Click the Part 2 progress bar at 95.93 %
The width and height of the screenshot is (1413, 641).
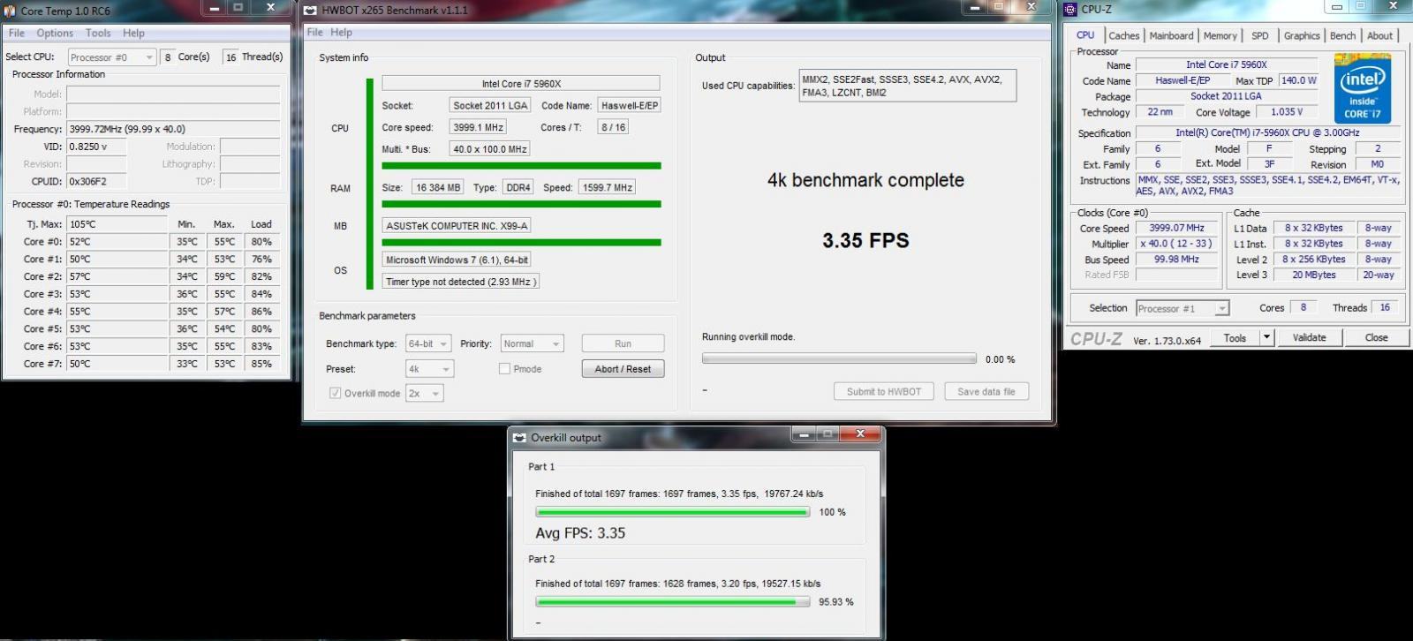point(672,602)
